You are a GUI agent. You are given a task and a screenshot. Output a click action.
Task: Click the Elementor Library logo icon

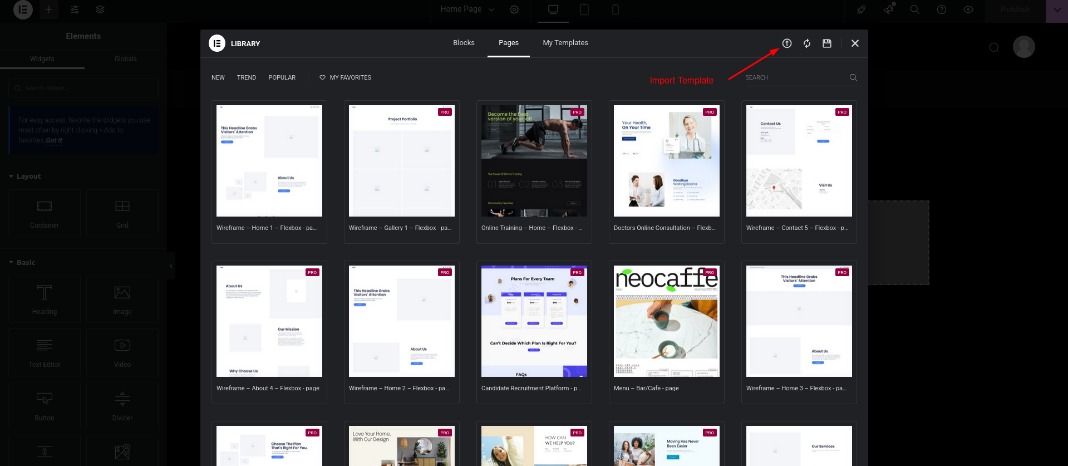pyautogui.click(x=217, y=43)
